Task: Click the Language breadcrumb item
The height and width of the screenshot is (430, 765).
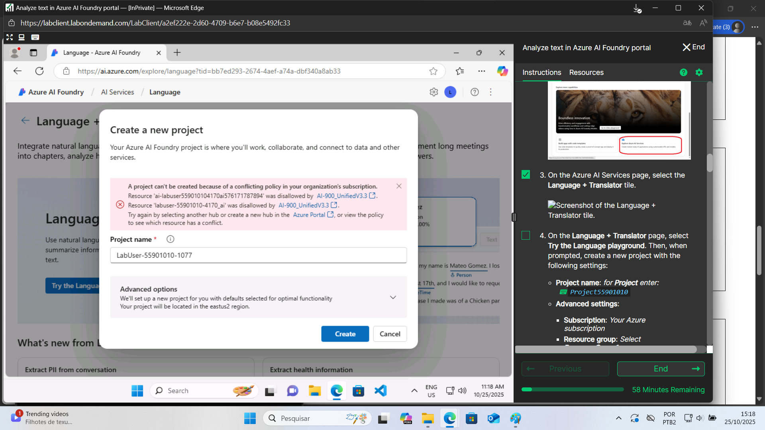Action: pyautogui.click(x=165, y=92)
